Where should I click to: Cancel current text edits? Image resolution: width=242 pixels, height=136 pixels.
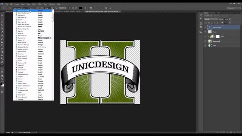(106, 8)
